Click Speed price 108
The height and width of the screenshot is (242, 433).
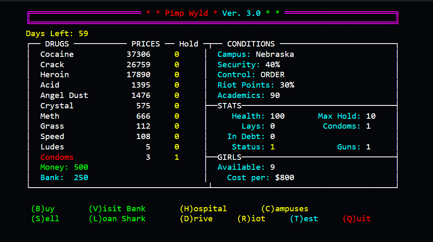pyautogui.click(x=144, y=137)
